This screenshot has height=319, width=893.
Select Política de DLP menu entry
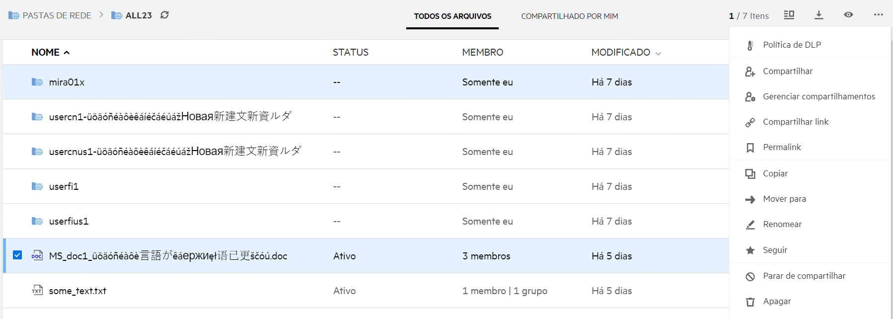click(x=792, y=45)
